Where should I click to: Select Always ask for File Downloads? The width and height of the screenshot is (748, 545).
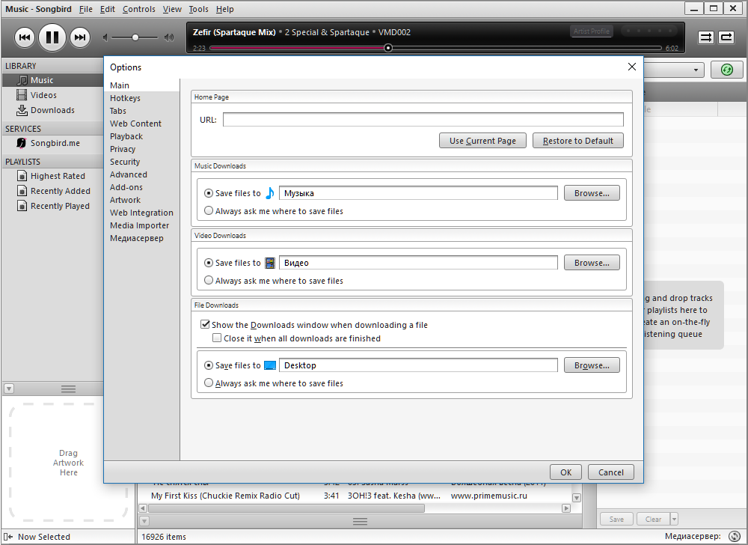tap(209, 383)
